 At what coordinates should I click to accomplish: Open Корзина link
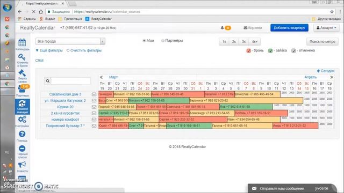click(253, 28)
